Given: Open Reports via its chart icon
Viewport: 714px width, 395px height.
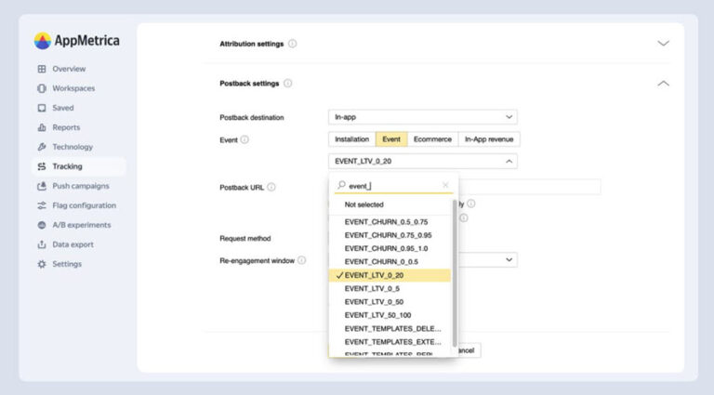Looking at the screenshot, I should pyautogui.click(x=42, y=127).
